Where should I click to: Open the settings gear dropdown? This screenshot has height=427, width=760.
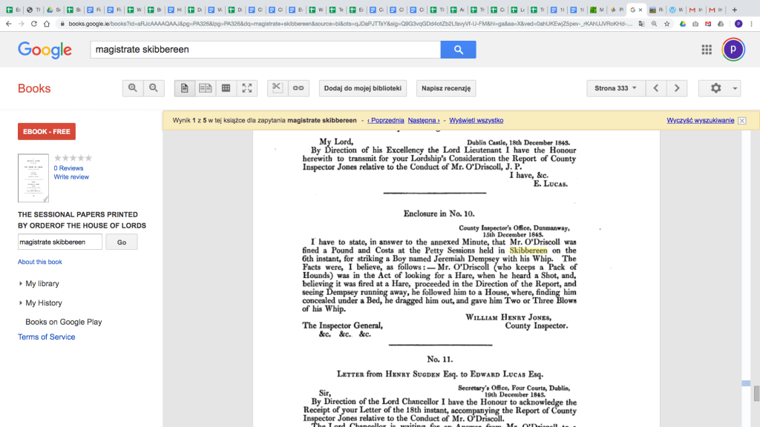coord(719,88)
